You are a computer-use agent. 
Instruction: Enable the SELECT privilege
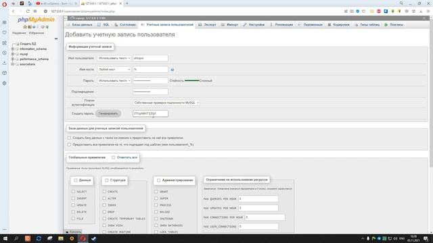tap(73, 192)
